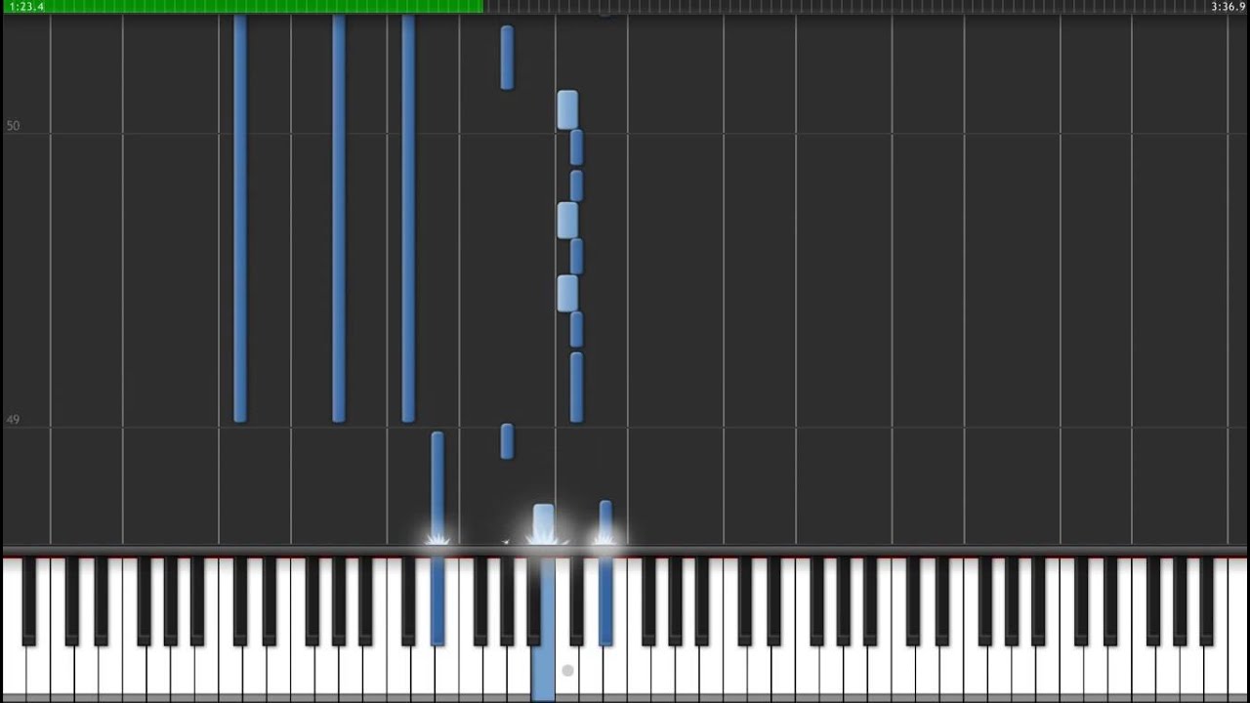Click the short blue note just below measure 49 line

pyautogui.click(x=507, y=441)
